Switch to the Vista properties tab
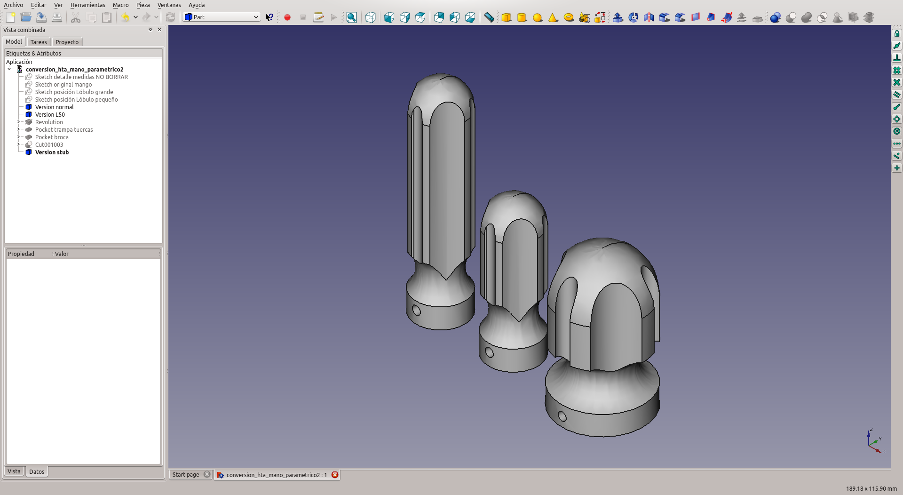This screenshot has height=495, width=903. [14, 471]
